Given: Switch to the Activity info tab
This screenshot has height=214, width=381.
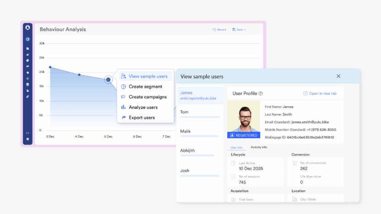Looking at the screenshot, I should [259, 147].
